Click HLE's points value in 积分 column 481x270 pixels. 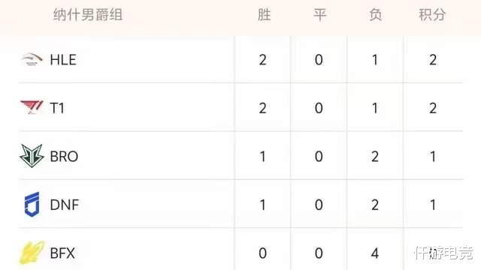433,60
